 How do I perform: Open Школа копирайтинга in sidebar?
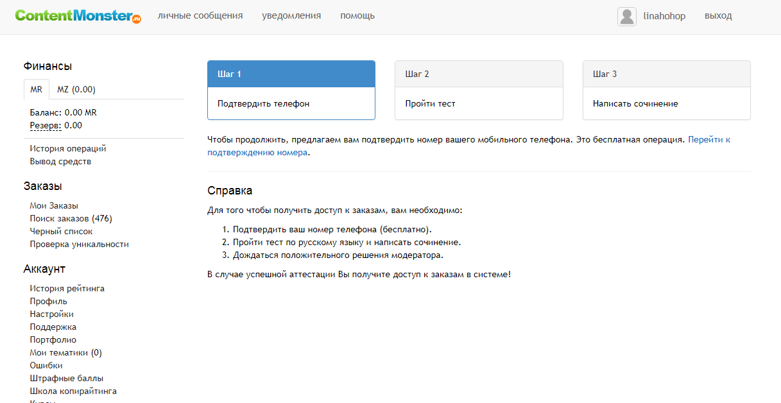click(x=73, y=391)
